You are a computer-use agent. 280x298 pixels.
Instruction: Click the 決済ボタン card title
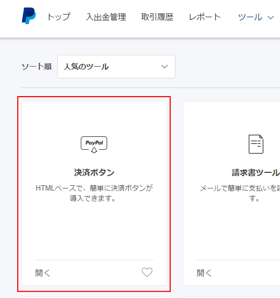(x=94, y=172)
